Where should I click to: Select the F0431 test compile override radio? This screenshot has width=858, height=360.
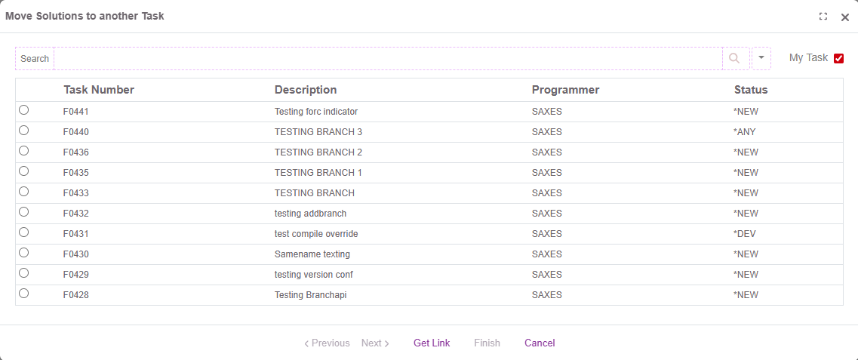(x=24, y=232)
